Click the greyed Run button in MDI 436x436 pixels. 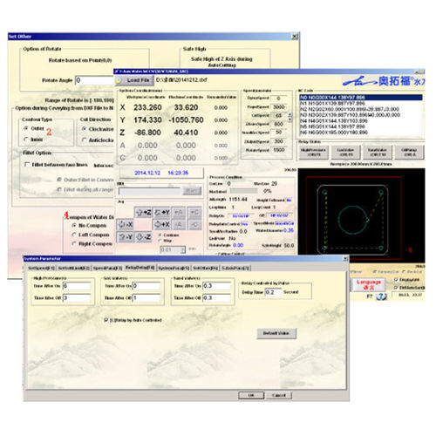point(192,191)
